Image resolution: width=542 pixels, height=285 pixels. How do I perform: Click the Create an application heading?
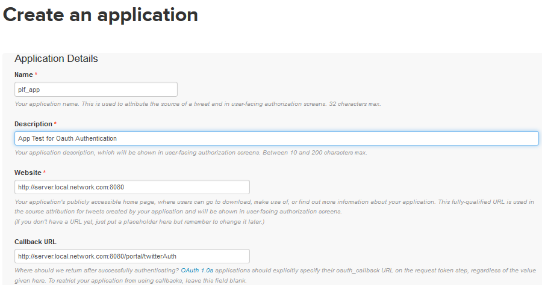(101, 15)
